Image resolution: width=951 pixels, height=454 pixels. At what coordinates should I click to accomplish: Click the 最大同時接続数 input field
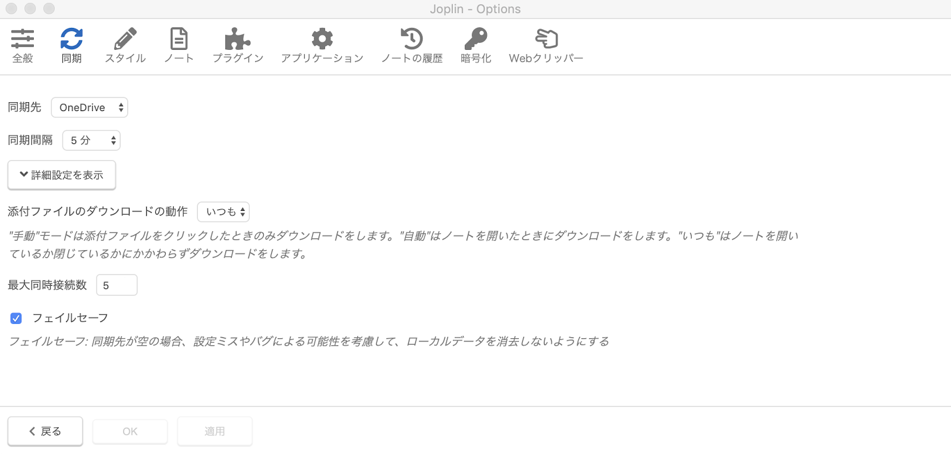tap(117, 285)
